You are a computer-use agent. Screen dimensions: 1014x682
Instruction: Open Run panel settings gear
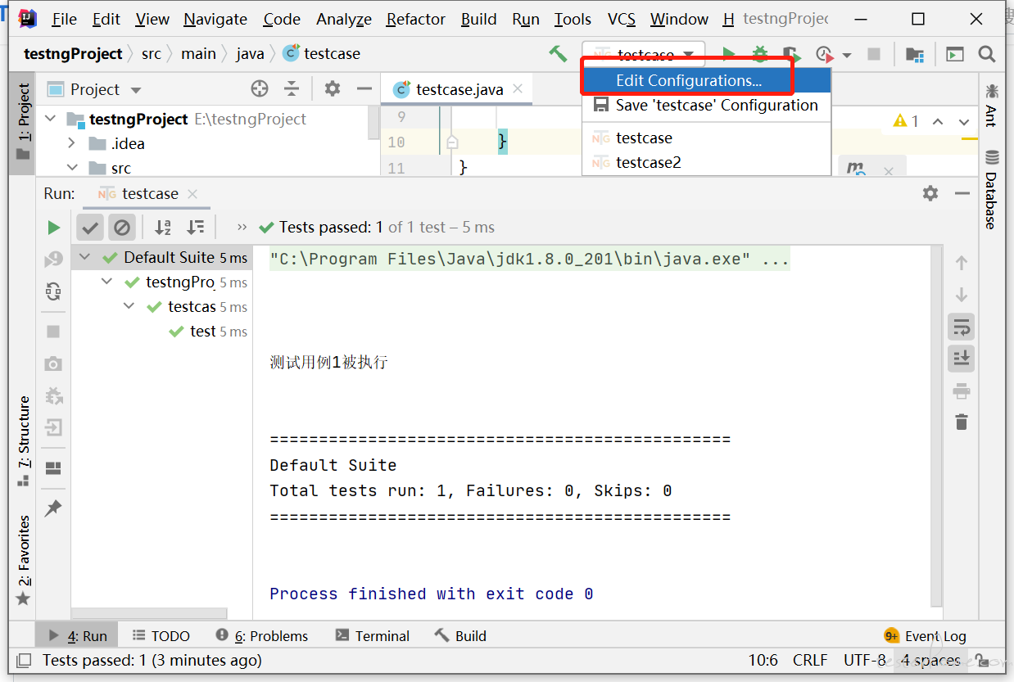tap(930, 193)
